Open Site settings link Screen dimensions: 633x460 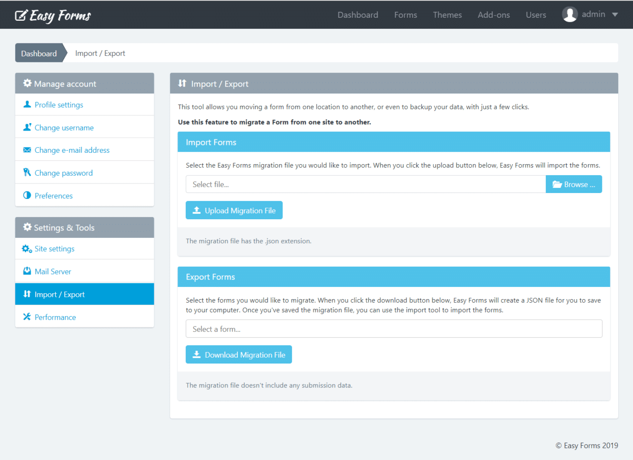tap(54, 249)
